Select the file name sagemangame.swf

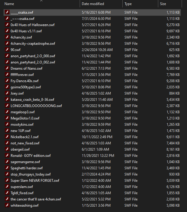(25, 162)
